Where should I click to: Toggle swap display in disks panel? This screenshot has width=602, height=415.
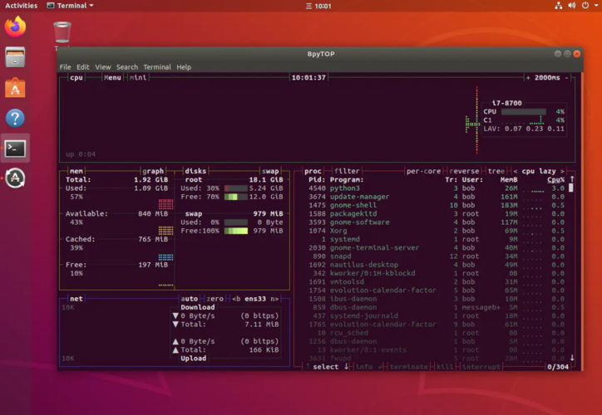(x=270, y=171)
